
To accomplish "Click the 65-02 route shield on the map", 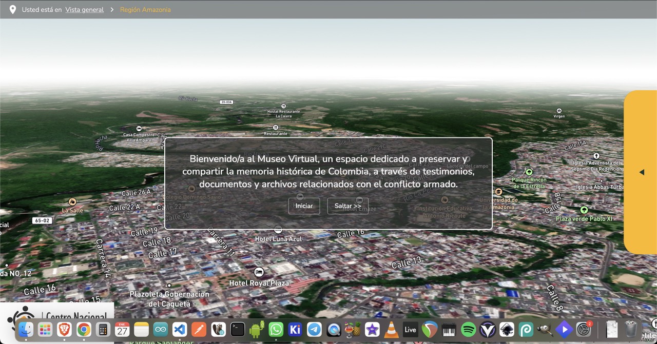I will point(42,220).
